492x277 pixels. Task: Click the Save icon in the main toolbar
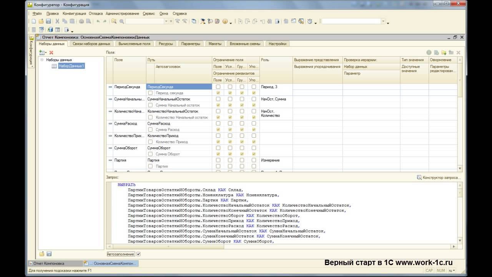tap(48, 22)
